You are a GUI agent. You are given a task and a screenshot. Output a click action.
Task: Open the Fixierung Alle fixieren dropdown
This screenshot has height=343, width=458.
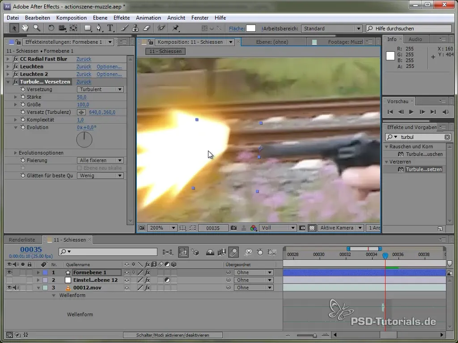click(x=100, y=160)
